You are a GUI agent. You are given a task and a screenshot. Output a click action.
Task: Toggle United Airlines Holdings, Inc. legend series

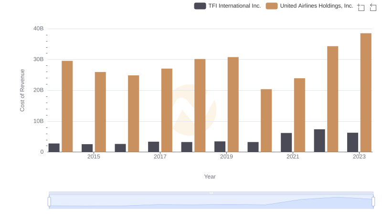[x=309, y=6]
